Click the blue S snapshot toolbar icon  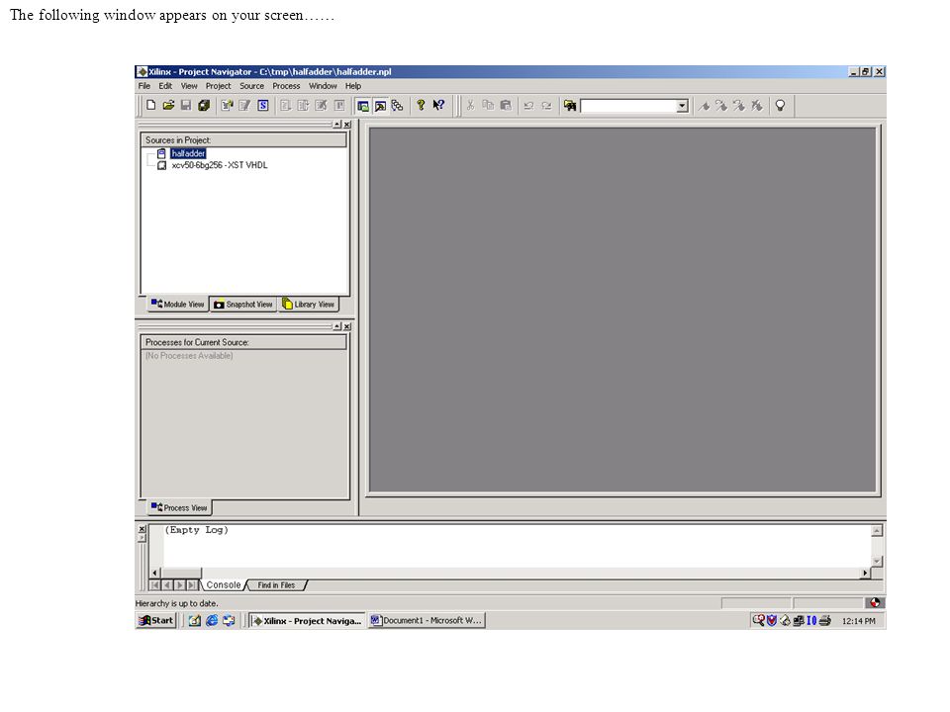263,106
